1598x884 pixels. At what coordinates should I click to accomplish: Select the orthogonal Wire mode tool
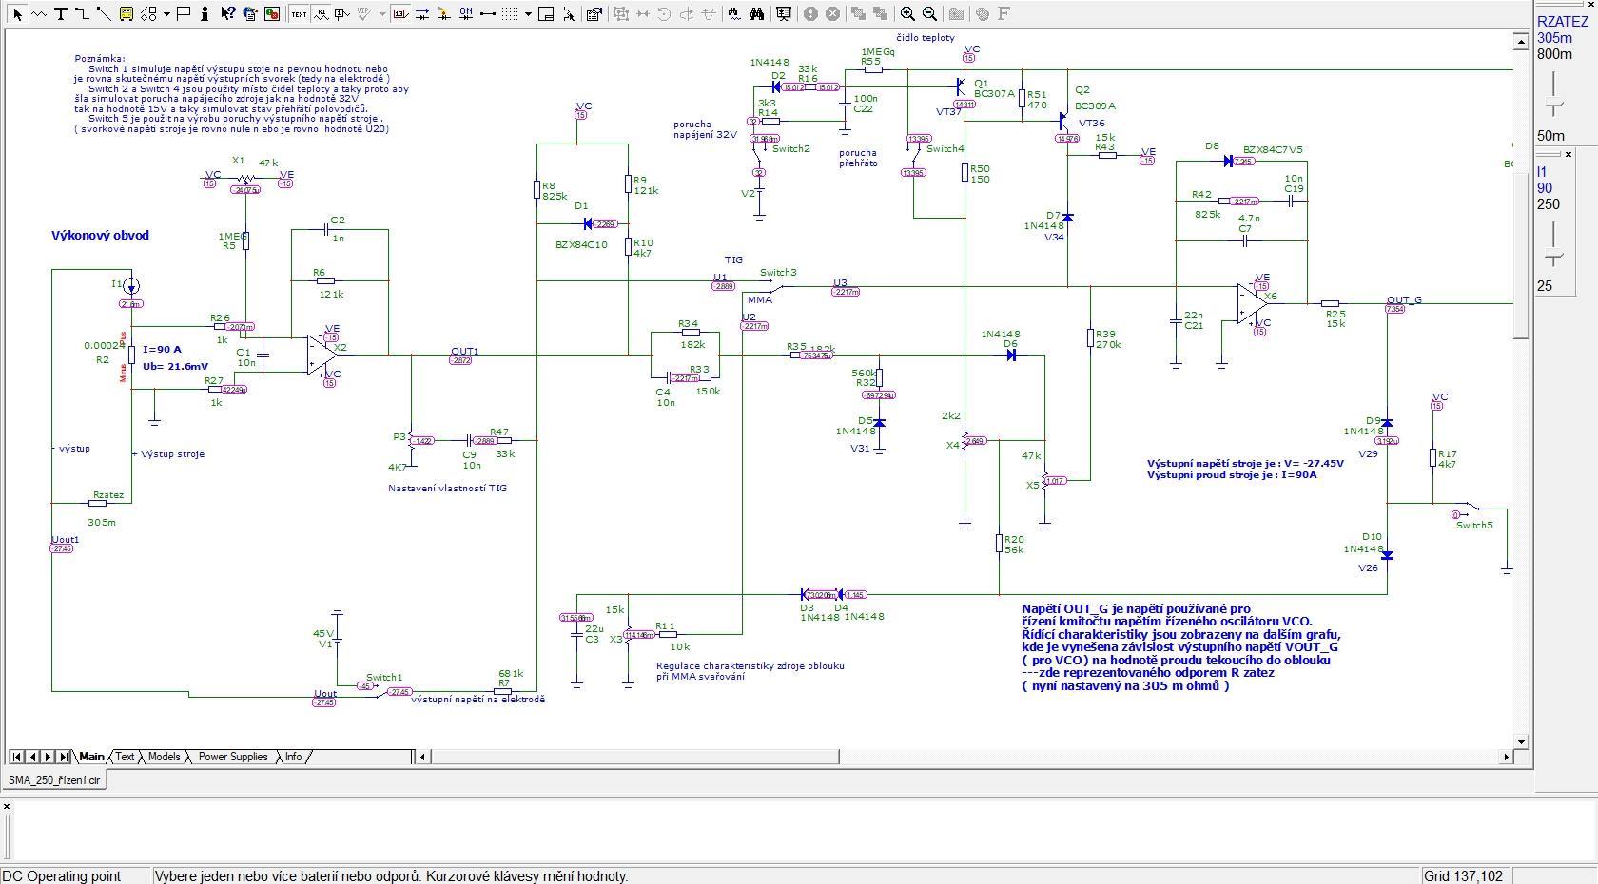tap(82, 14)
